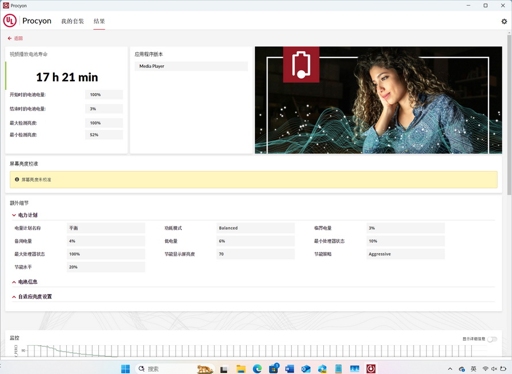
Task: Click the 返回 link
Action: 18,39
